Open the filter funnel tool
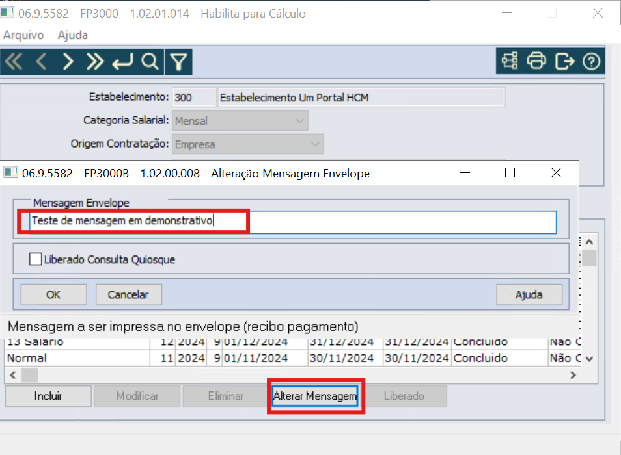The width and height of the screenshot is (621, 455). 178,62
